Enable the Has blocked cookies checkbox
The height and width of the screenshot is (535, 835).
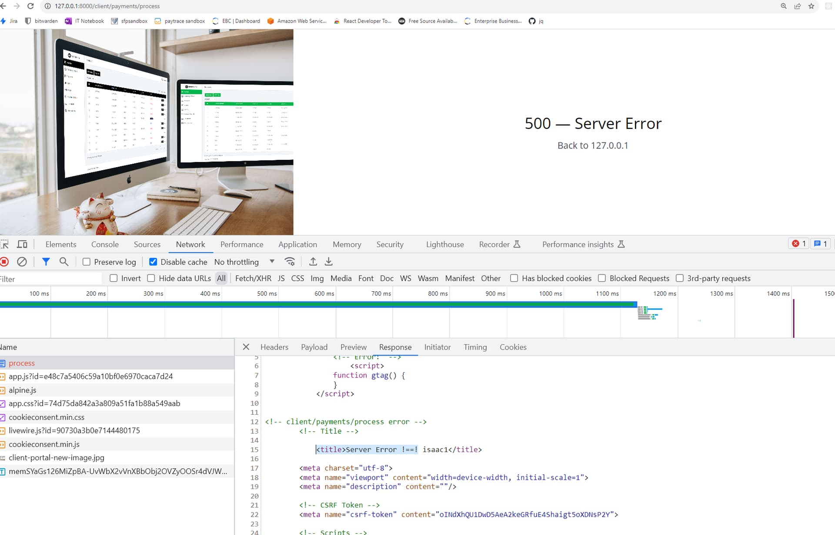514,278
